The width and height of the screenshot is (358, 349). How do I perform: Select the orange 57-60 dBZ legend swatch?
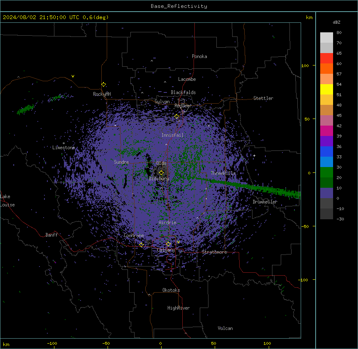click(x=326, y=68)
